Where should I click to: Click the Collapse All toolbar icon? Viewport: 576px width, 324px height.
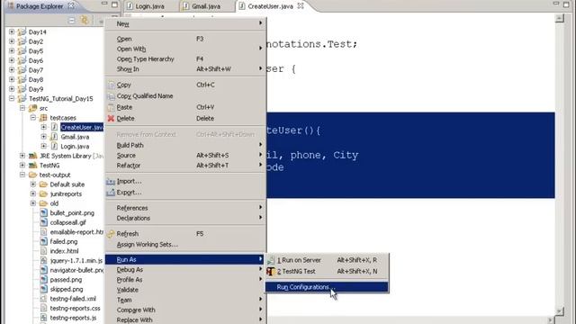coord(71,20)
